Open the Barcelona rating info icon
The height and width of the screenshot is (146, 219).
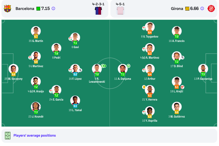click(x=53, y=9)
